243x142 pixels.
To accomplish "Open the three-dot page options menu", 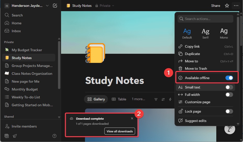I will click(236, 6).
